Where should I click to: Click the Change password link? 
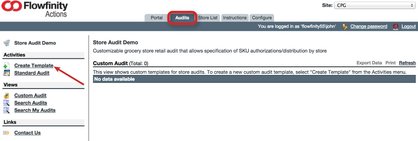coord(369,26)
